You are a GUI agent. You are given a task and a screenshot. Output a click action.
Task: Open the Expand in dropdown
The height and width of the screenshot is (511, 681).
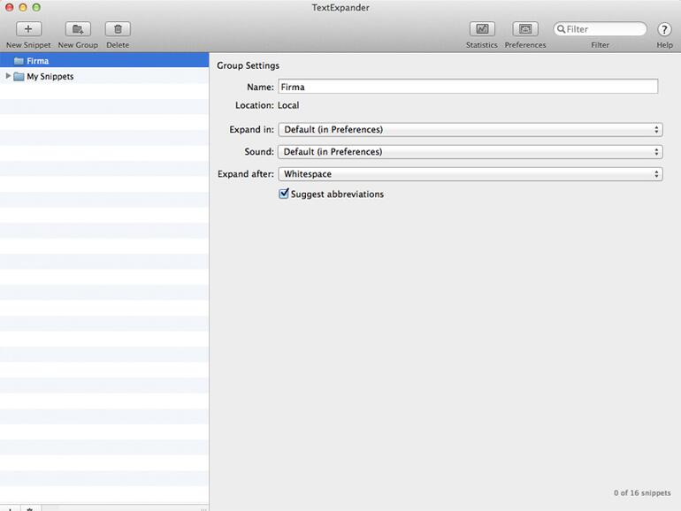tap(471, 129)
